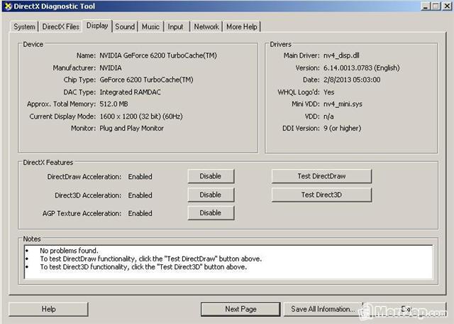The image size is (454, 324).
Task: Click DAC type 'Integrated RAMDAC'
Action: (x=130, y=92)
